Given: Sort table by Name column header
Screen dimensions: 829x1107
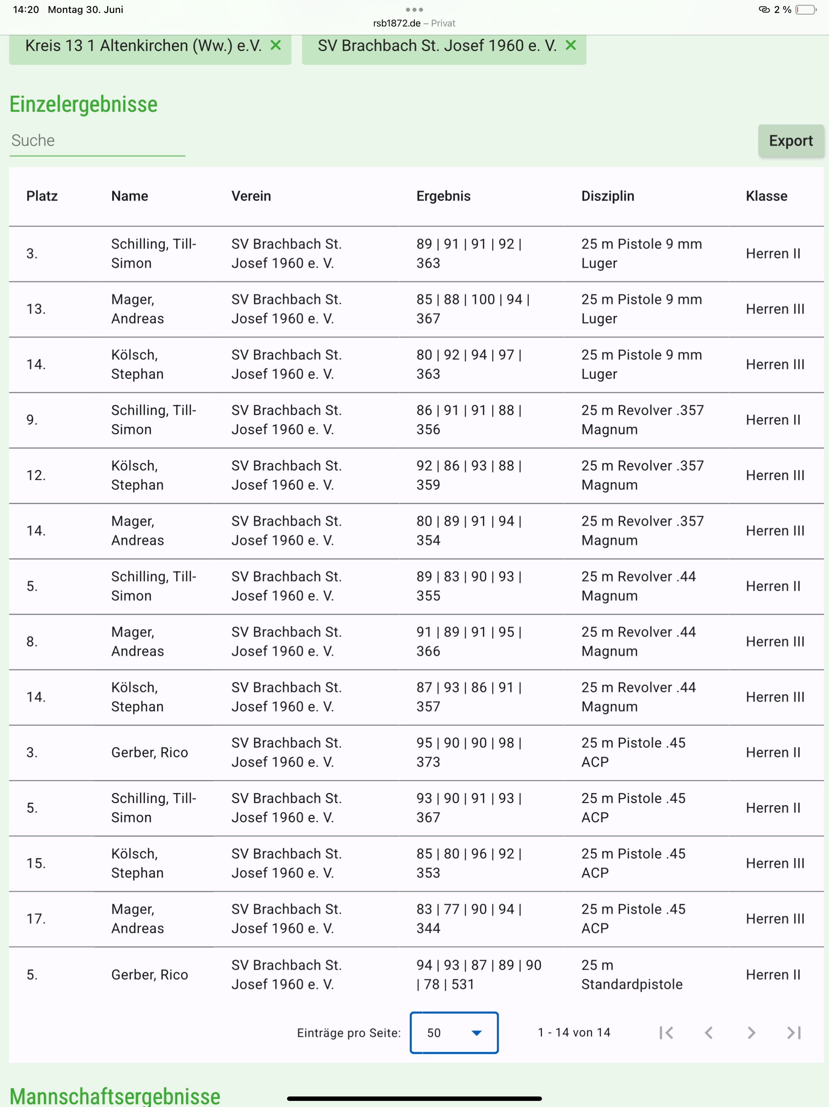Looking at the screenshot, I should pyautogui.click(x=130, y=196).
